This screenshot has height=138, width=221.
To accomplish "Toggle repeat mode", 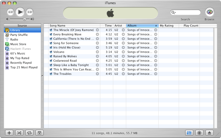I will tap(29, 133).
